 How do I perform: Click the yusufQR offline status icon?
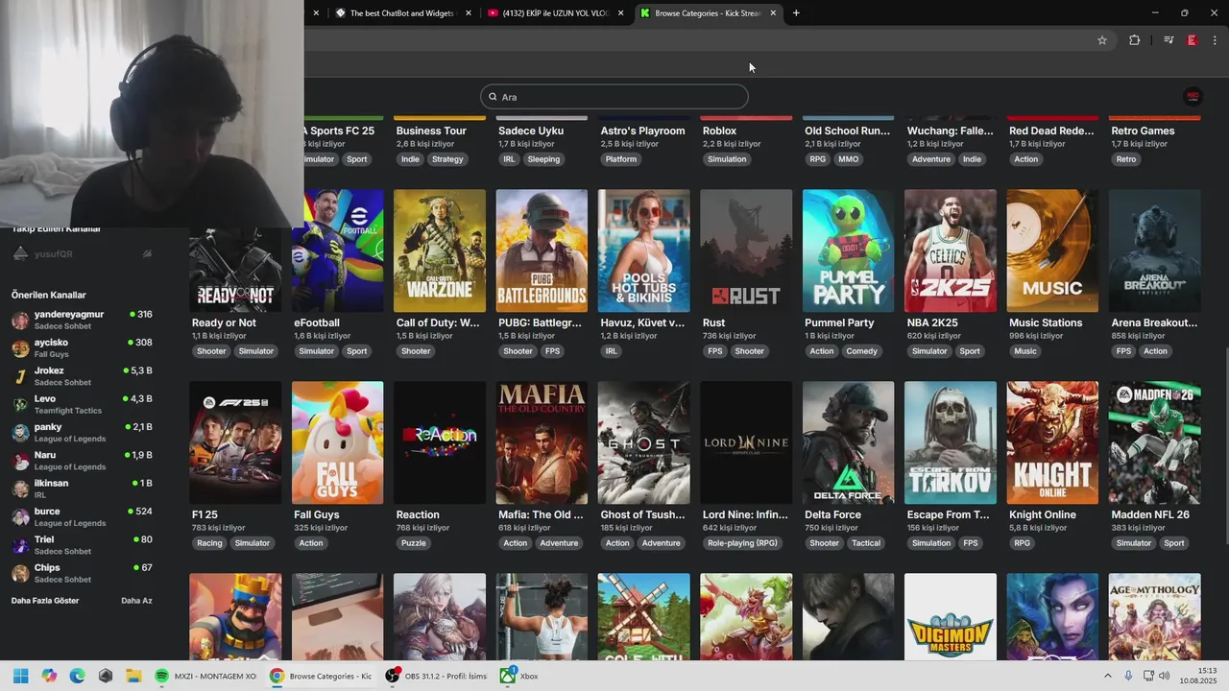tap(147, 253)
